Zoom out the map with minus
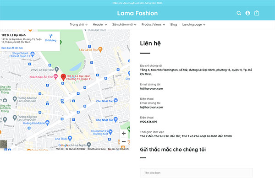 tap(124, 141)
